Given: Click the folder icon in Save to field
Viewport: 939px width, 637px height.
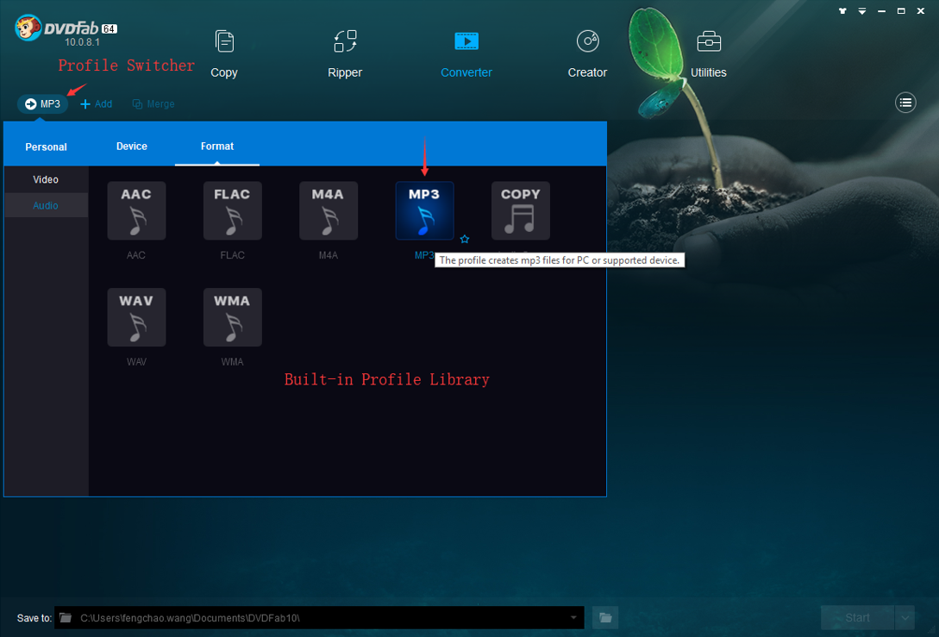Looking at the screenshot, I should [x=66, y=617].
